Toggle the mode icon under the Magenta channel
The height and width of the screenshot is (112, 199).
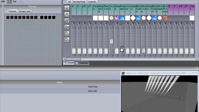click(101, 24)
